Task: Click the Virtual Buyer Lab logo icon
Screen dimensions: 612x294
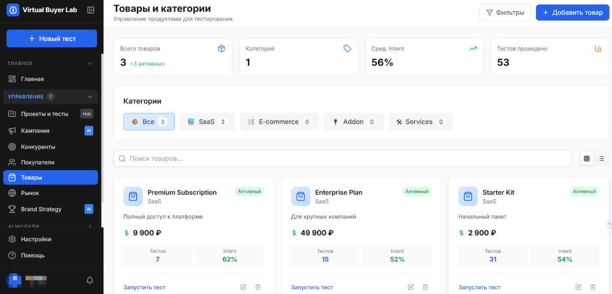Action: click(13, 10)
